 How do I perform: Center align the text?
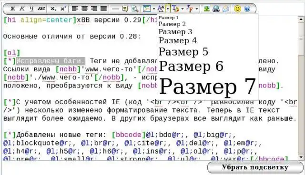pyautogui.click(x=84, y=9)
